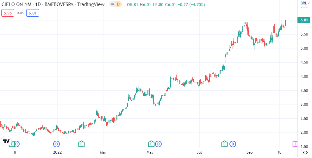
Task: Click the orange D delayed-data badge
Action: tap(119, 4)
